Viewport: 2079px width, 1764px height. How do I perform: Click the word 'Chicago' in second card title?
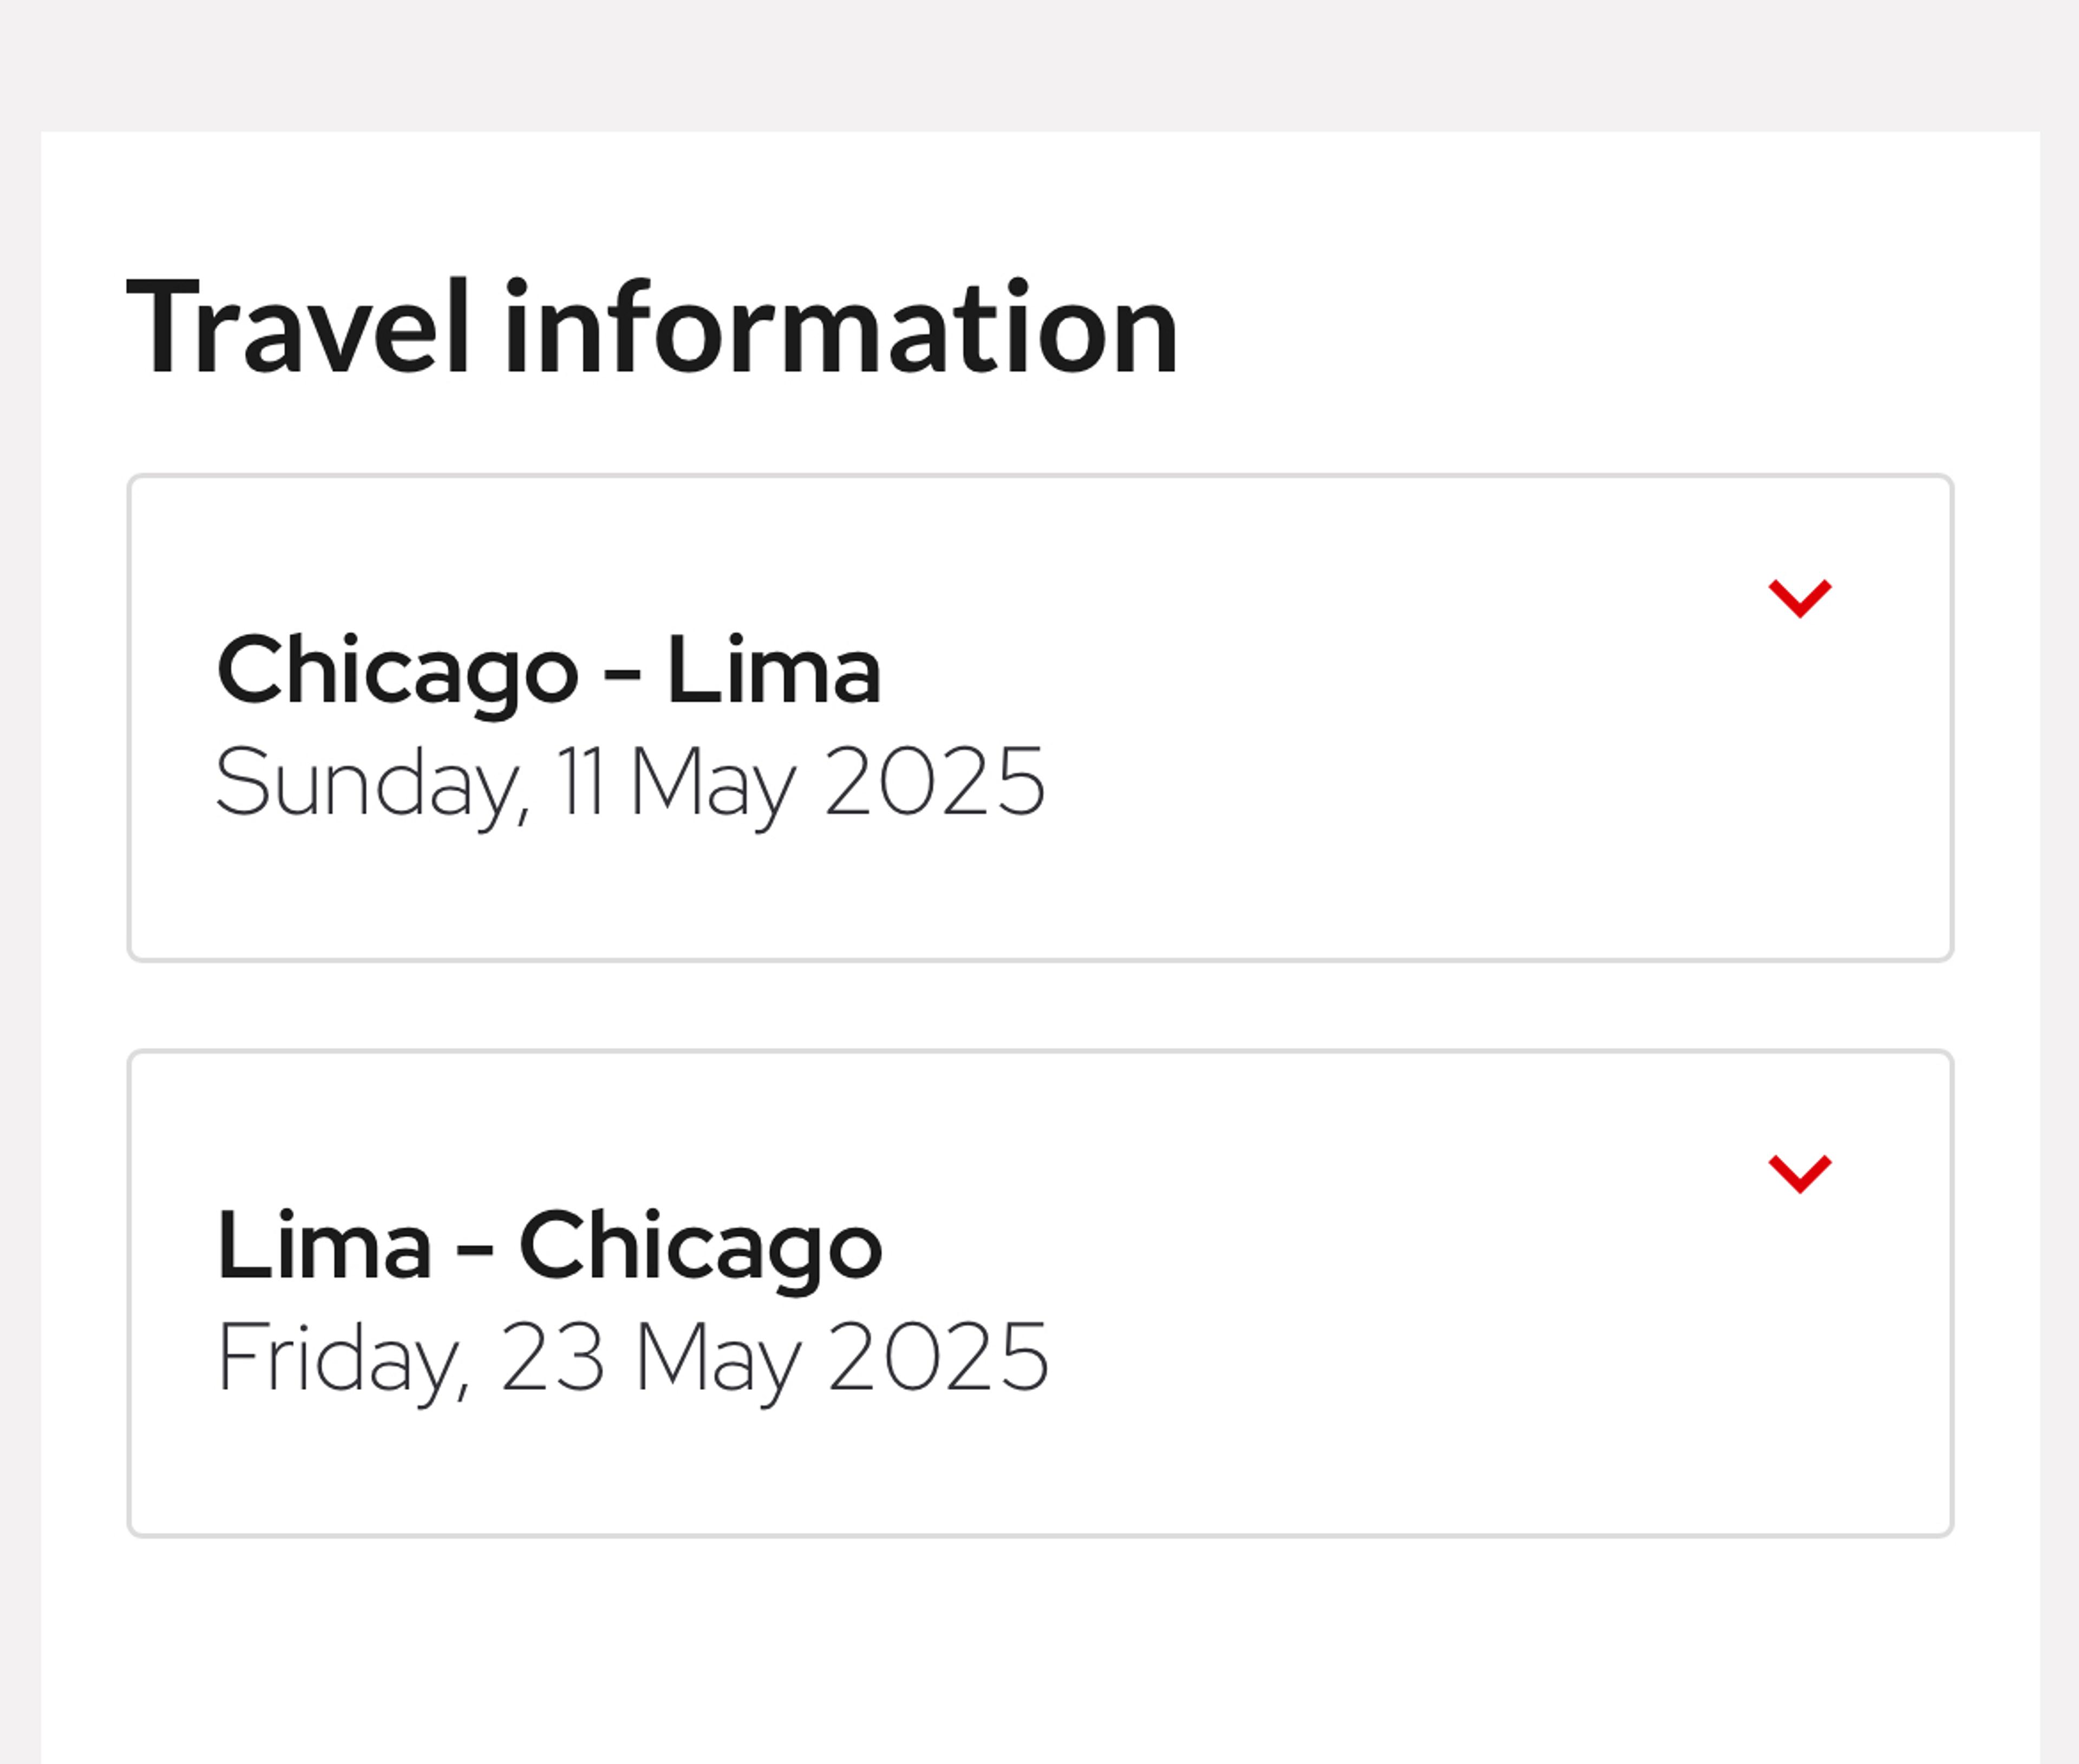pyautogui.click(x=700, y=1246)
